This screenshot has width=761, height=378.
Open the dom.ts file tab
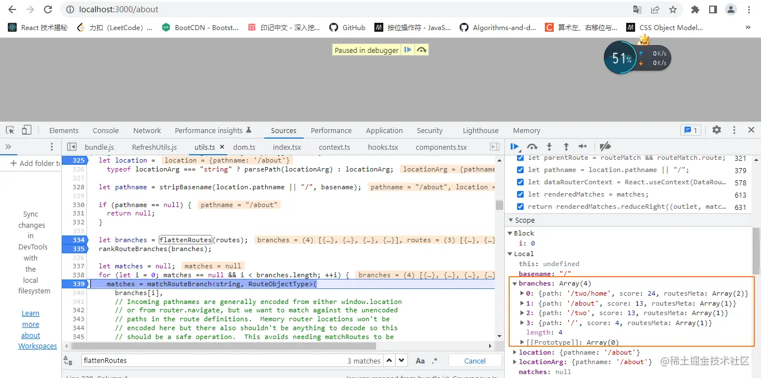243,147
